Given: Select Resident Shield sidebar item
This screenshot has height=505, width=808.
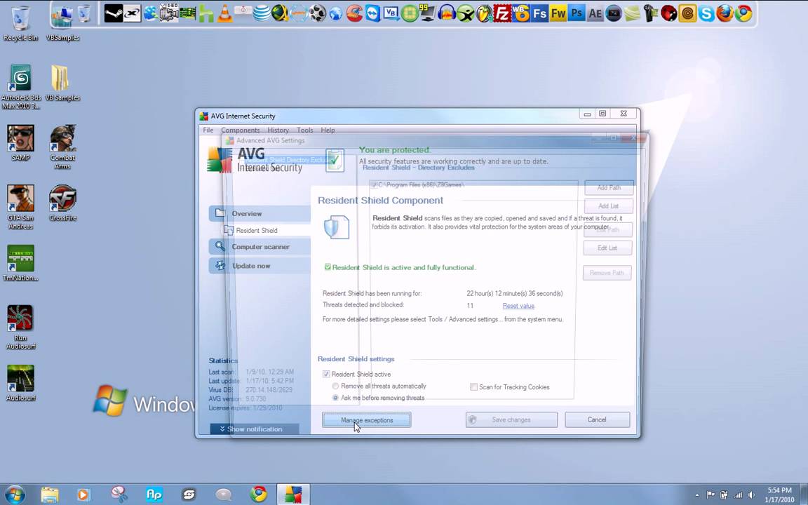Looking at the screenshot, I should (x=257, y=230).
